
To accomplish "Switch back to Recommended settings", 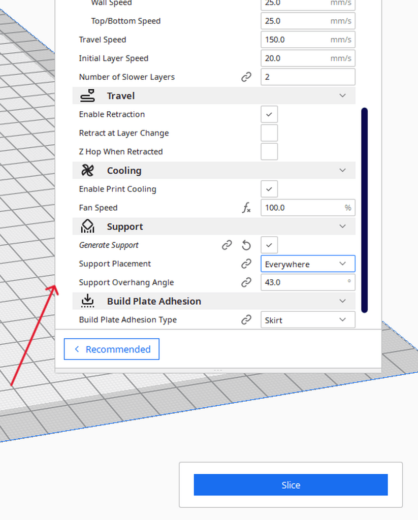I will [112, 349].
